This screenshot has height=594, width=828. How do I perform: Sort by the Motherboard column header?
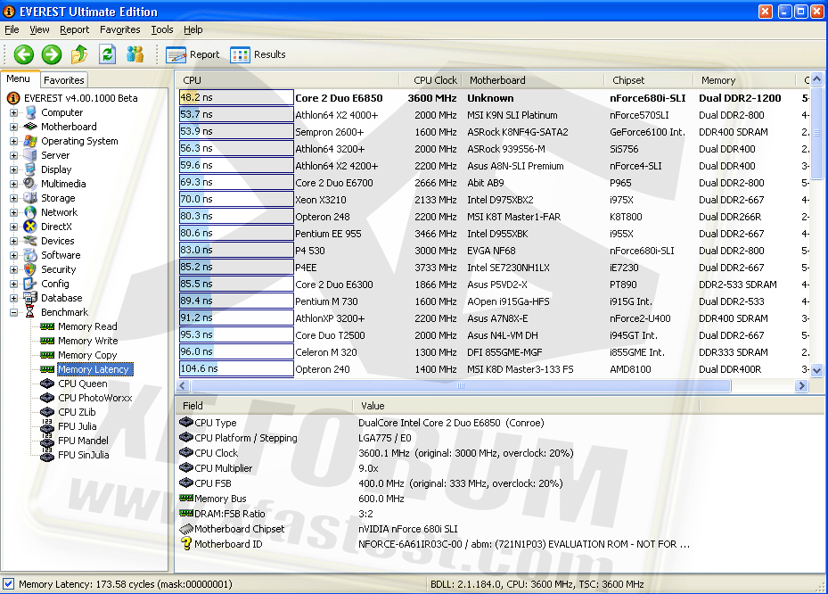click(533, 80)
